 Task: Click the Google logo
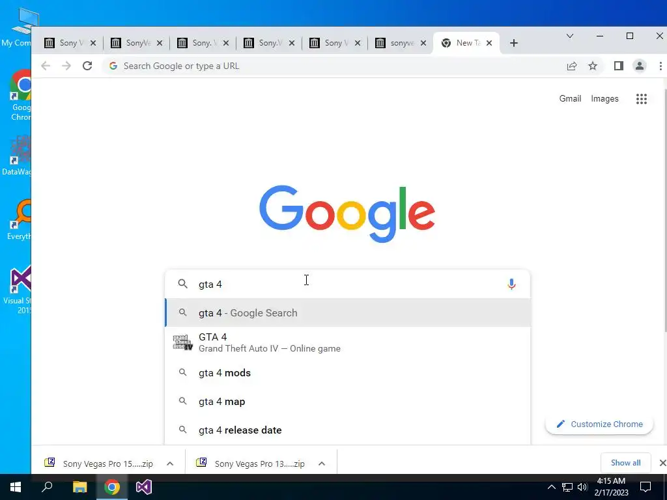tap(347, 214)
